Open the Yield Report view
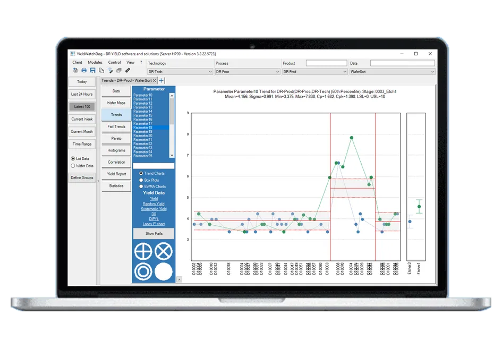502x348 pixels. pos(116,174)
